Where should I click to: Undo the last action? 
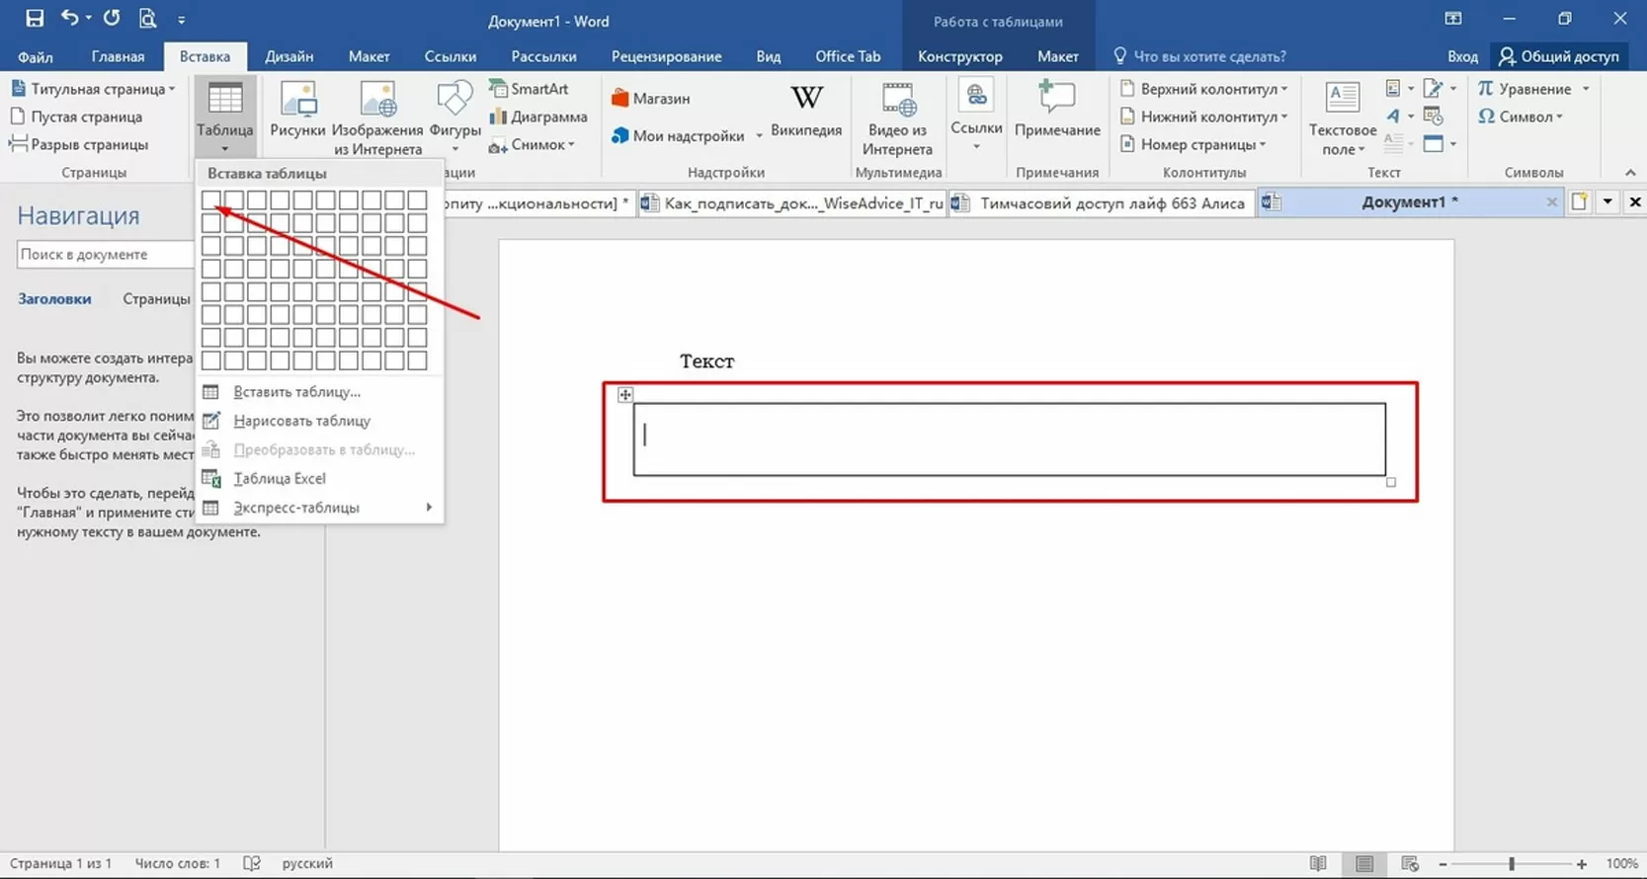68,18
